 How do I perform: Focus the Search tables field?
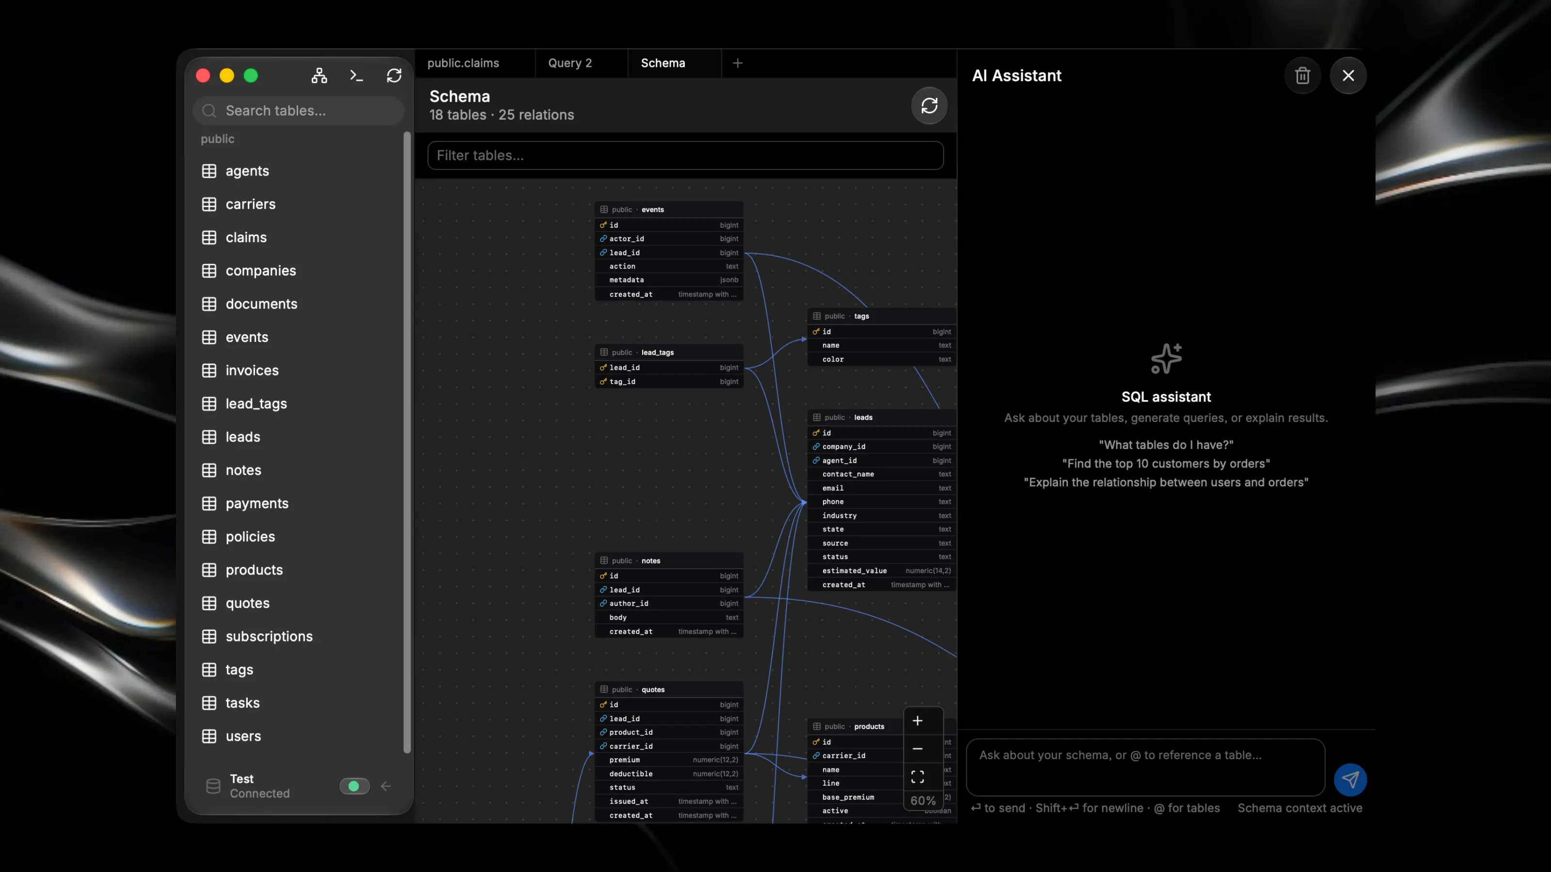[299, 111]
